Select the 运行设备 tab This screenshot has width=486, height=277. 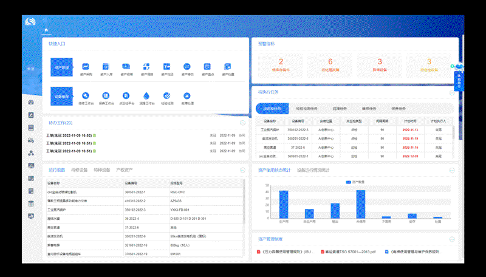click(x=56, y=170)
